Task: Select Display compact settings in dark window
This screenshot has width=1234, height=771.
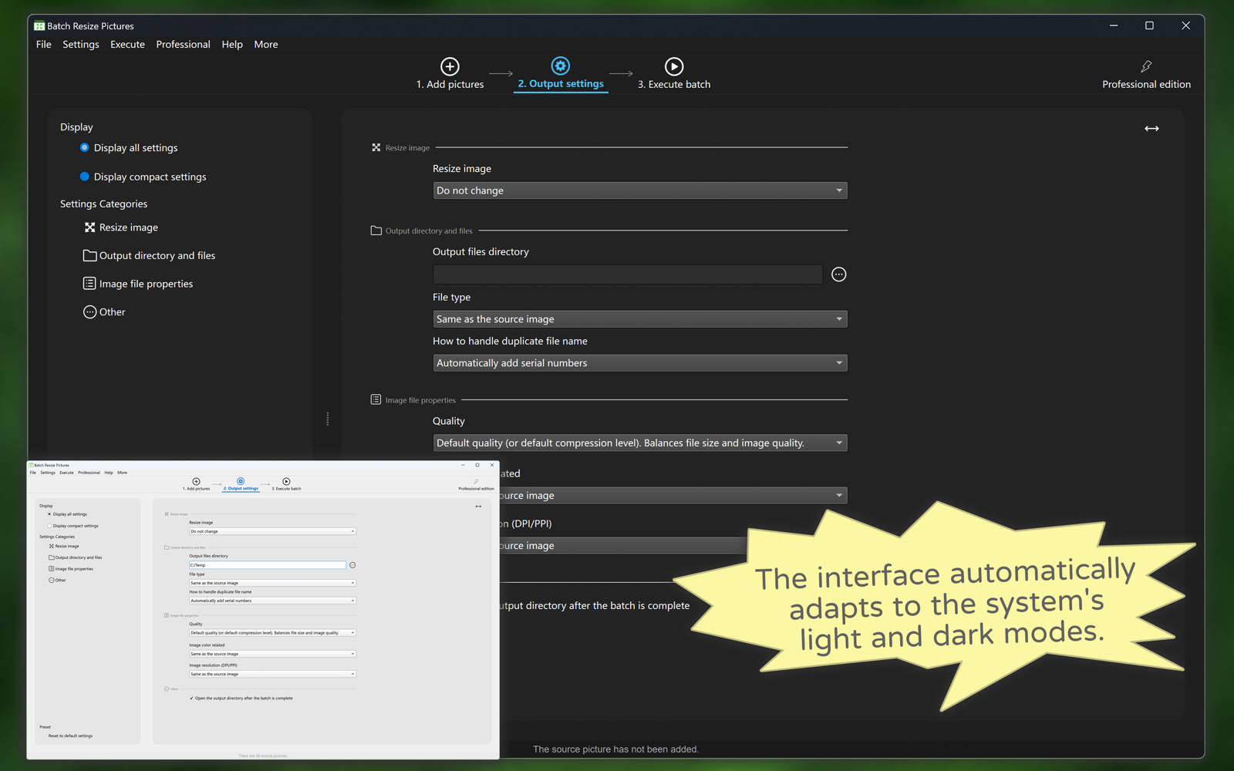Action: pos(143,177)
